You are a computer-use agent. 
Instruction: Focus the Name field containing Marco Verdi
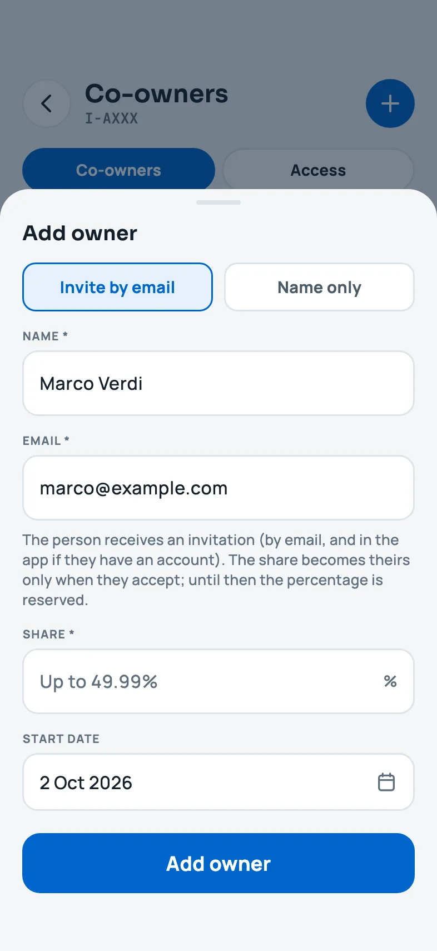click(x=218, y=383)
